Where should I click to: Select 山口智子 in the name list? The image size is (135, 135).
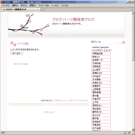pos(101,70)
